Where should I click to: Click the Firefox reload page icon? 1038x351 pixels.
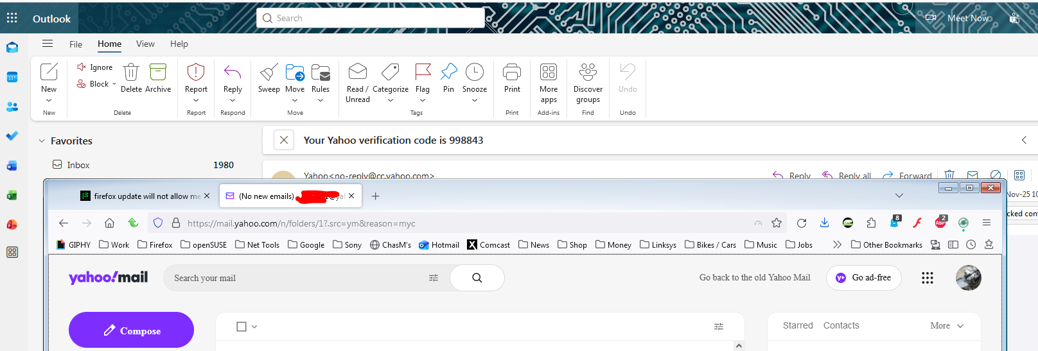801,223
